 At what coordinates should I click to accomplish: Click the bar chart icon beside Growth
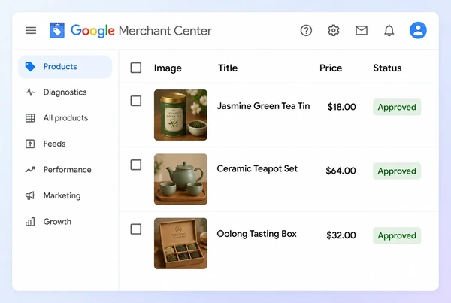click(x=30, y=222)
